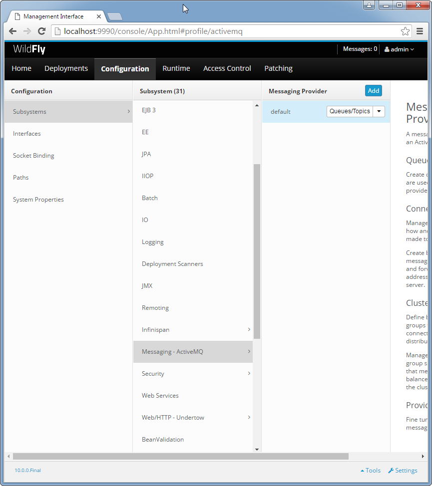Select the JPA subsystem
432x486 pixels.
click(193, 154)
